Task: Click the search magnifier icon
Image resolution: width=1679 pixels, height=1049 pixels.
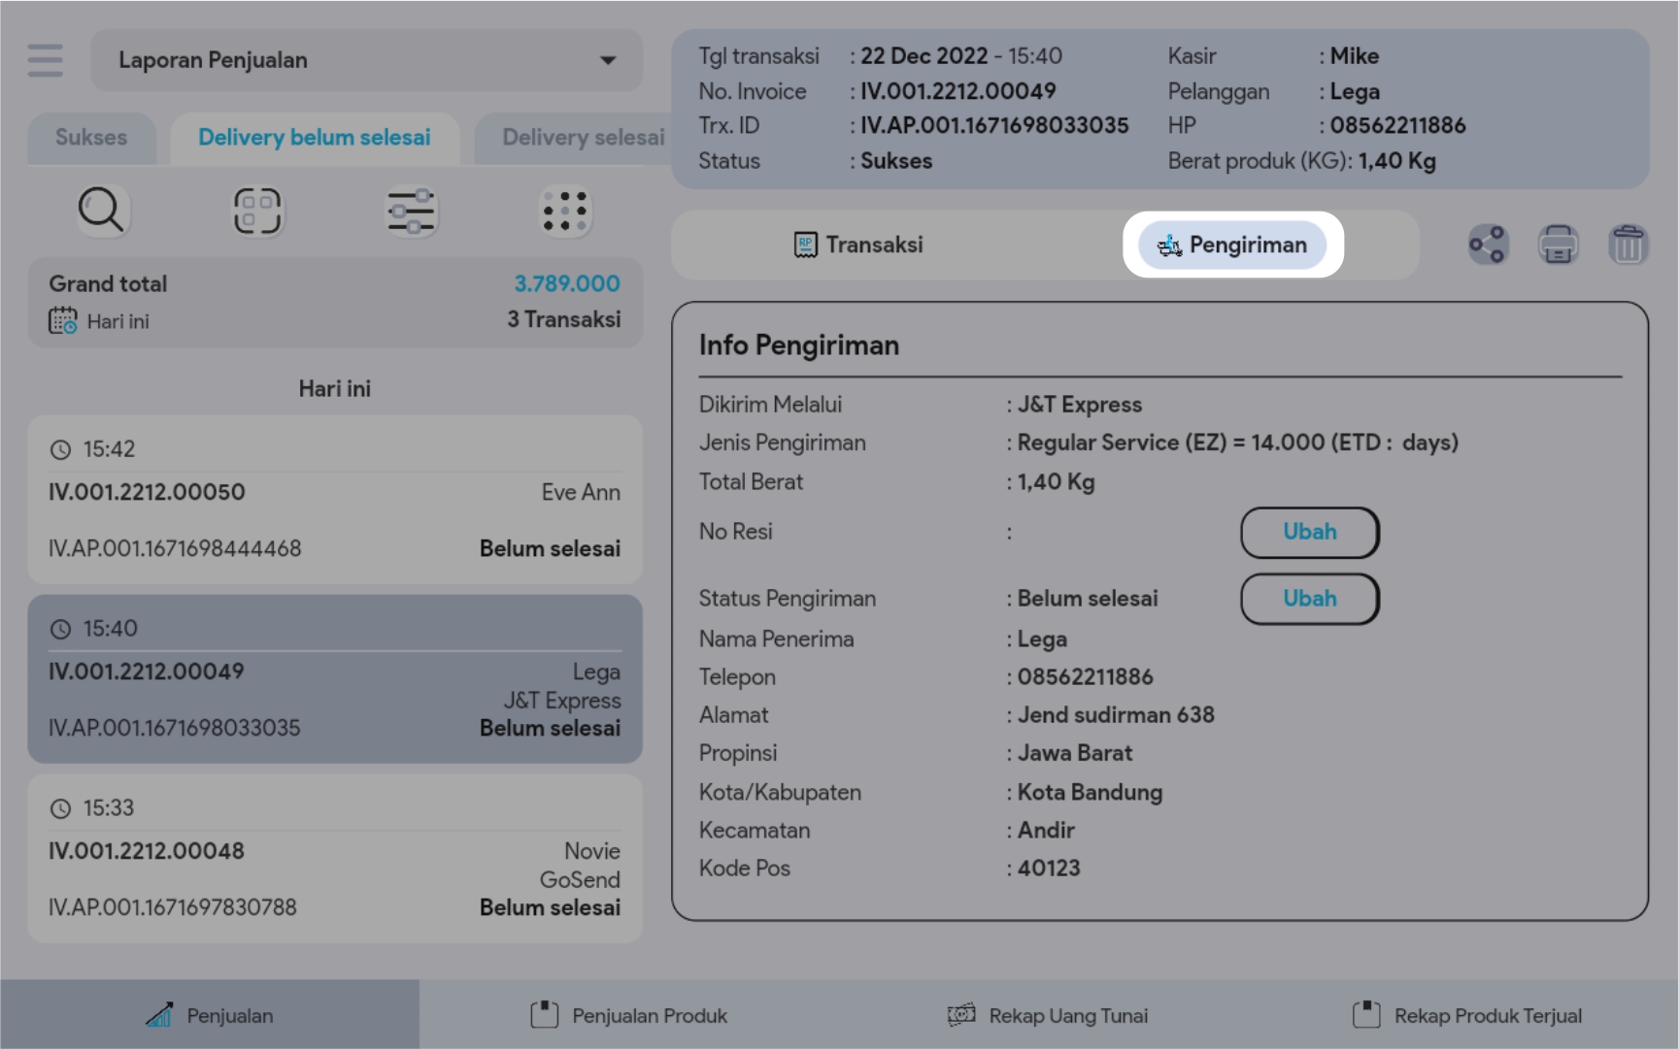Action: pos(101,211)
